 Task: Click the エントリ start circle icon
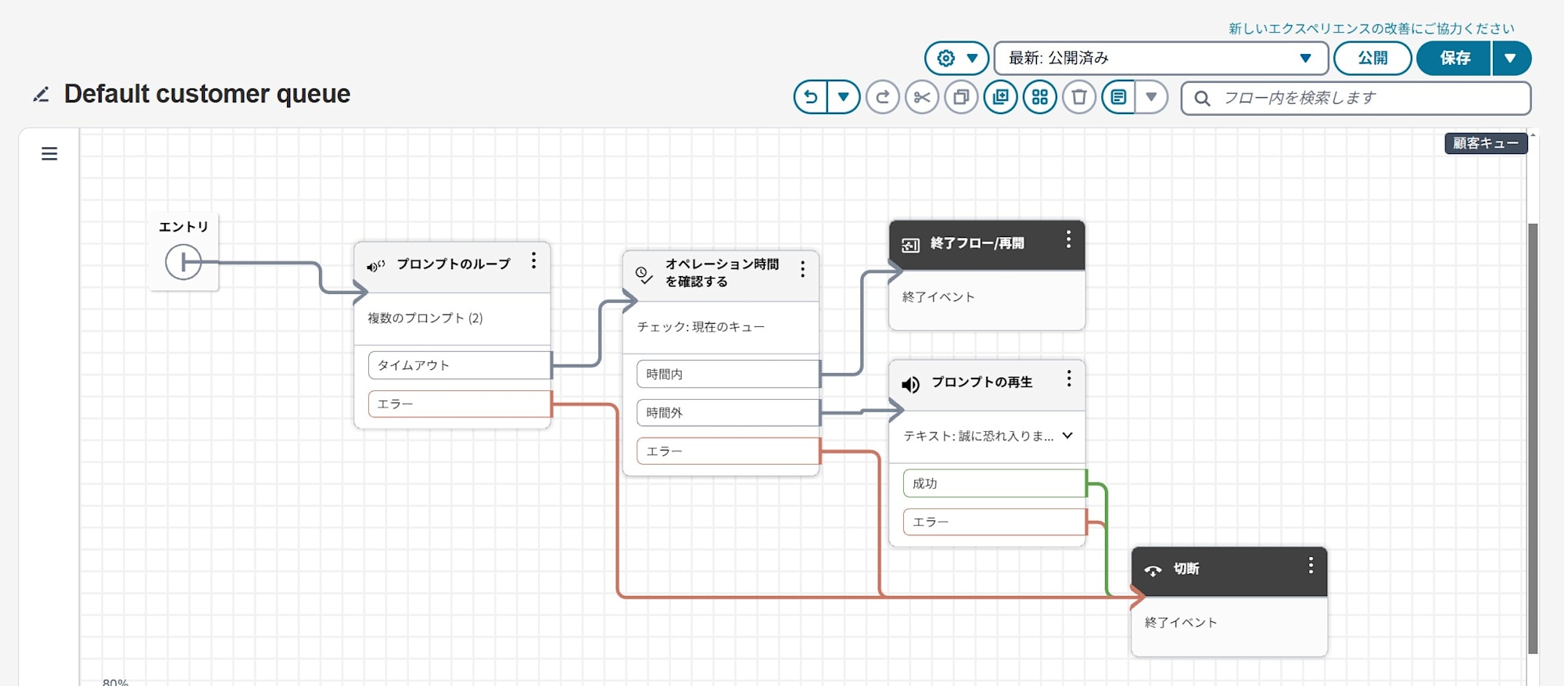click(184, 262)
